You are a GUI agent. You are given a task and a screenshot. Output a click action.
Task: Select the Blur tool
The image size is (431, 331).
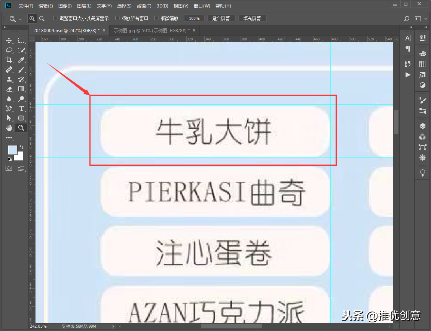point(9,99)
